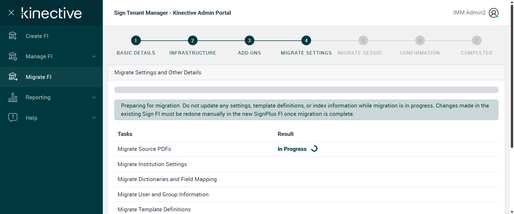Select the Migrate FI menu item
Viewport: 514px width, 214px height.
[39, 77]
